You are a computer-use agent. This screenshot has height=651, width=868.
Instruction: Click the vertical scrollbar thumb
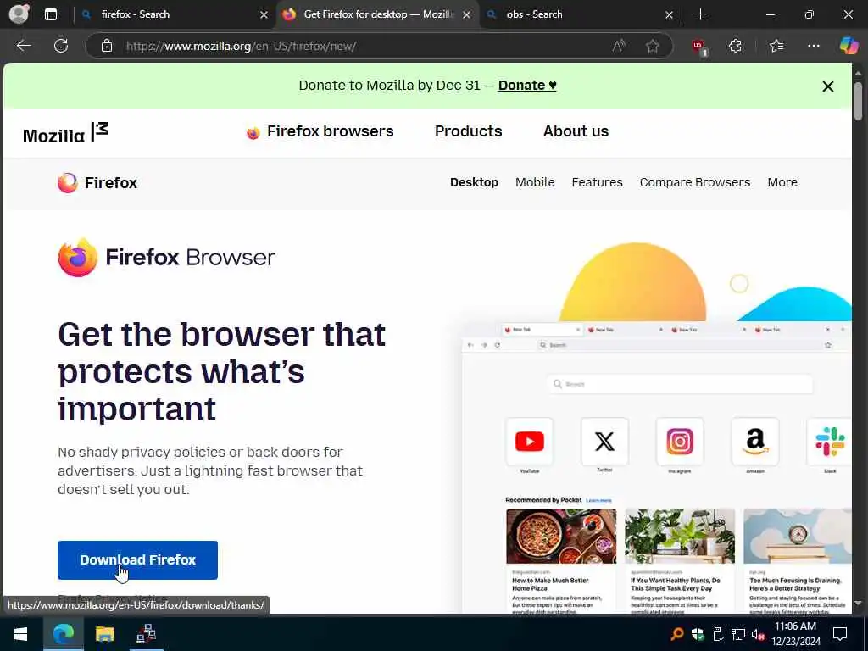click(x=858, y=102)
